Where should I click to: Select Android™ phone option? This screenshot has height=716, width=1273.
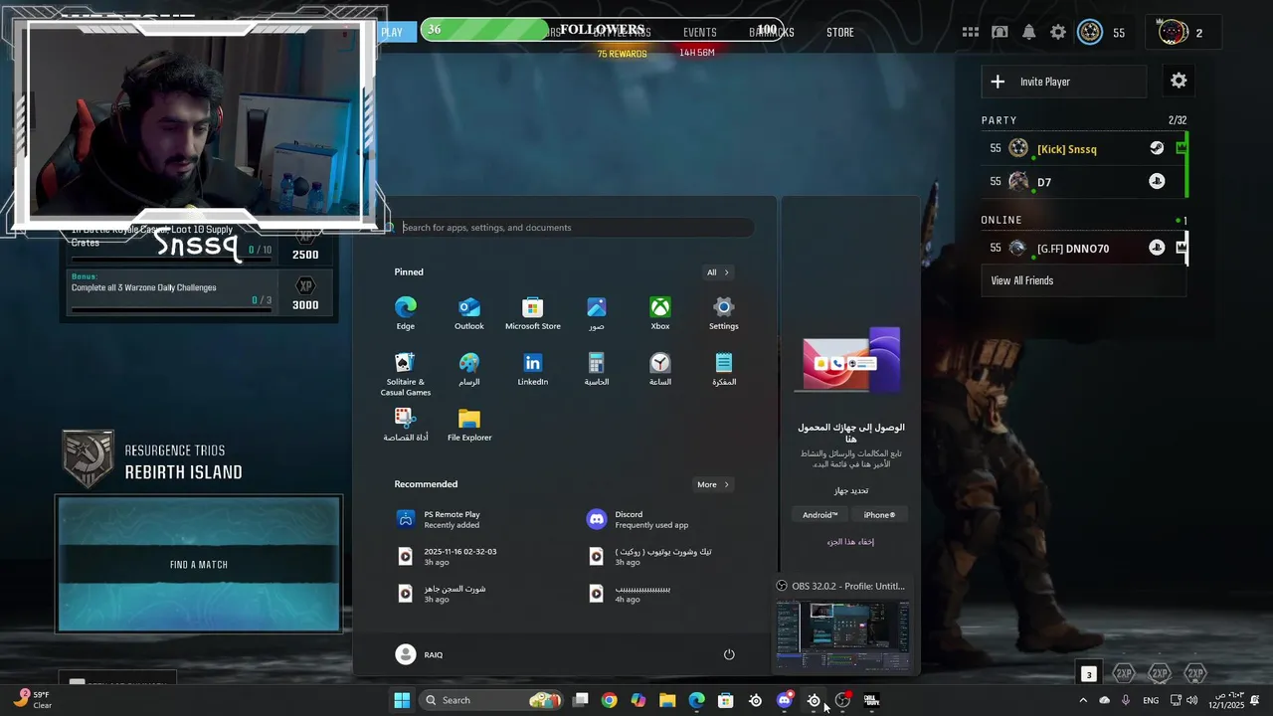[820, 515]
